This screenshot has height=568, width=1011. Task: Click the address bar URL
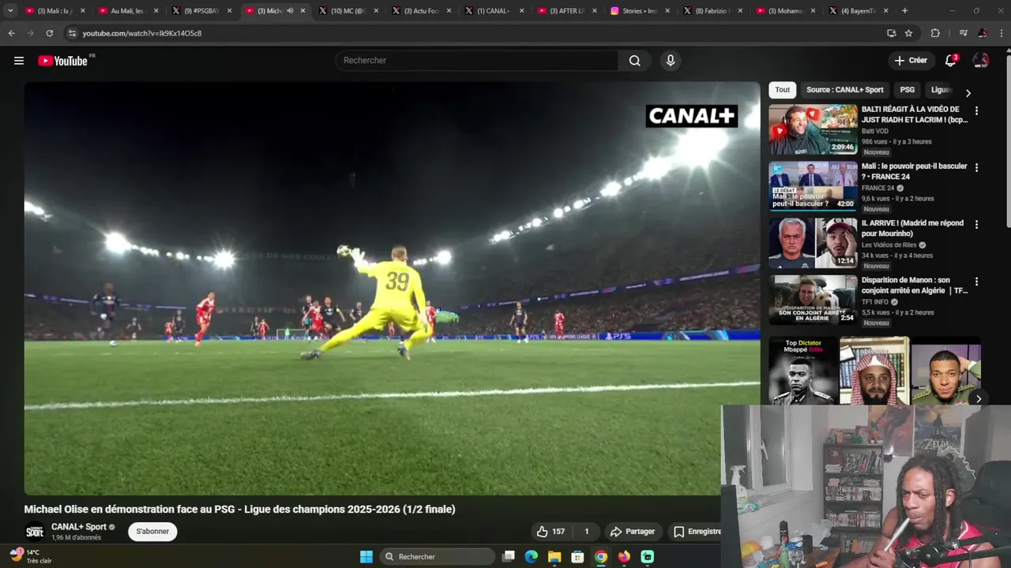click(x=142, y=33)
